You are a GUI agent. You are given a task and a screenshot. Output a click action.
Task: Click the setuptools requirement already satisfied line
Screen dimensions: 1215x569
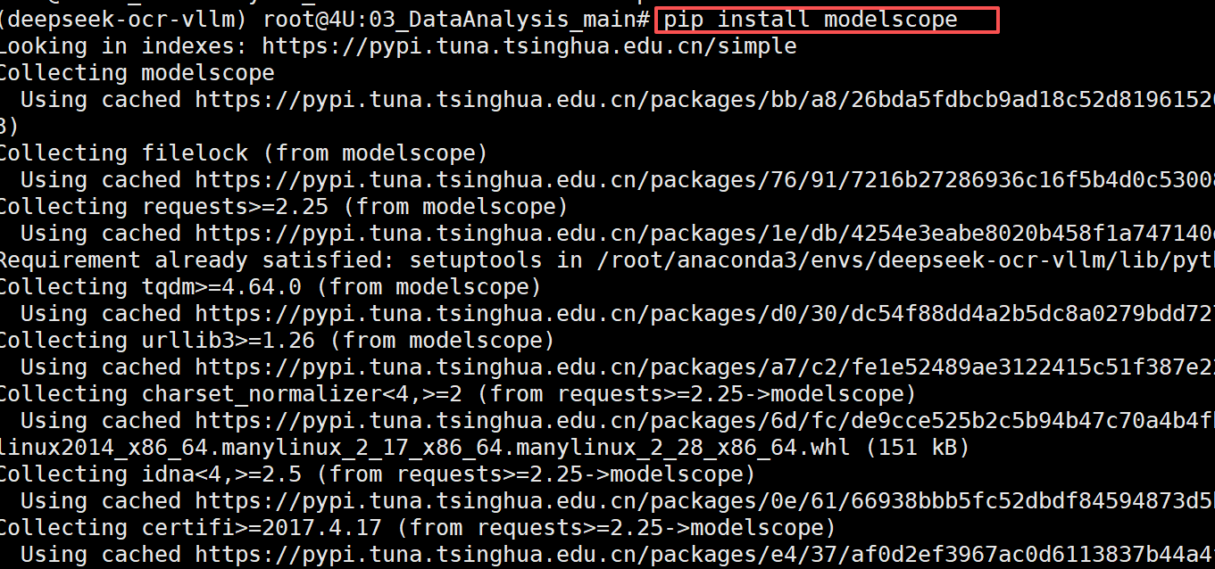click(607, 260)
